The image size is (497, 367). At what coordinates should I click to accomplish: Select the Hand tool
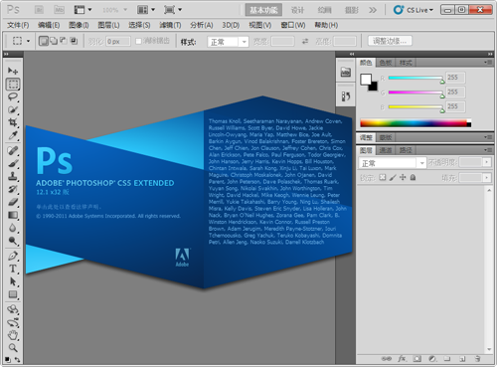(13, 335)
